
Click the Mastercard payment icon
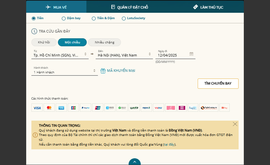coord(49,108)
